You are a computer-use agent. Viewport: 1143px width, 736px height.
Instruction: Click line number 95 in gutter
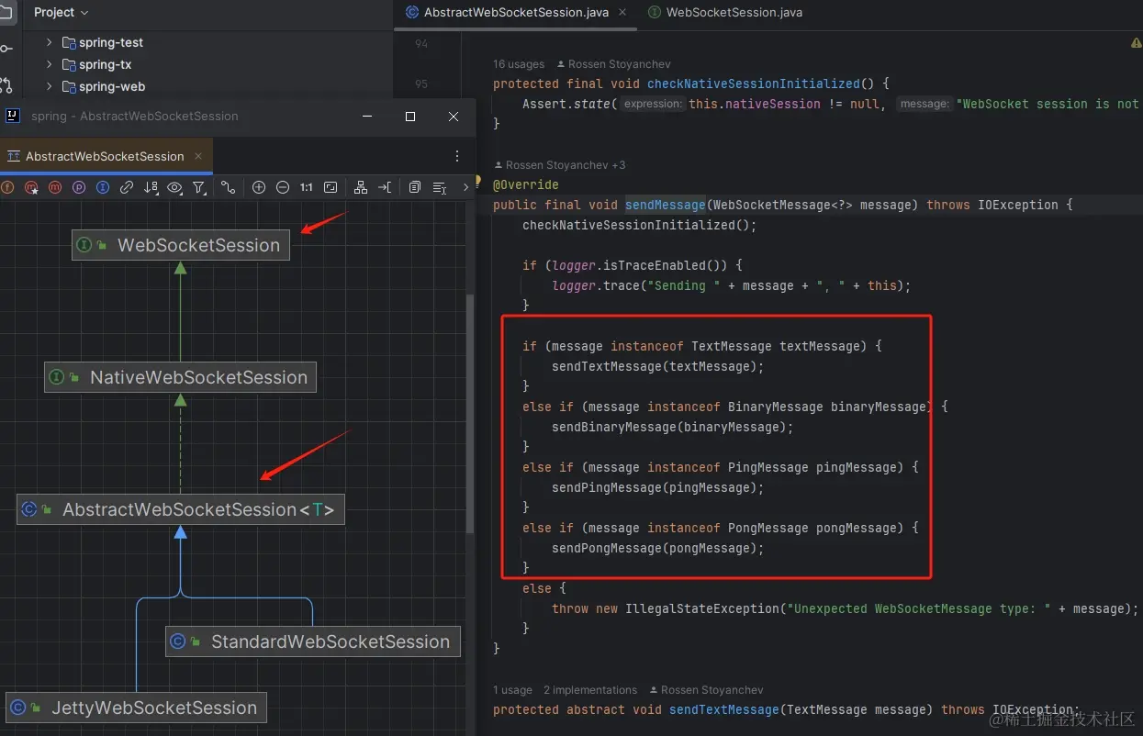(x=421, y=84)
